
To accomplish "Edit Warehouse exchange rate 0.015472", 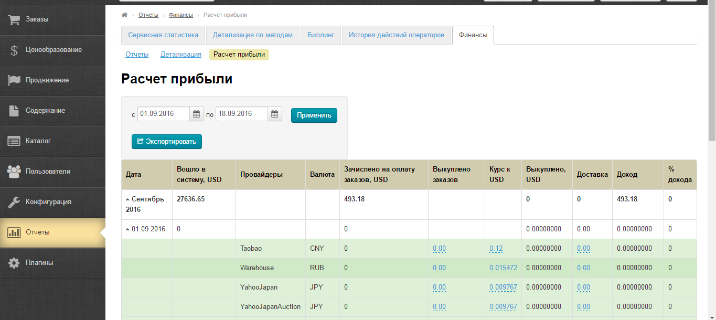I will click(504, 268).
